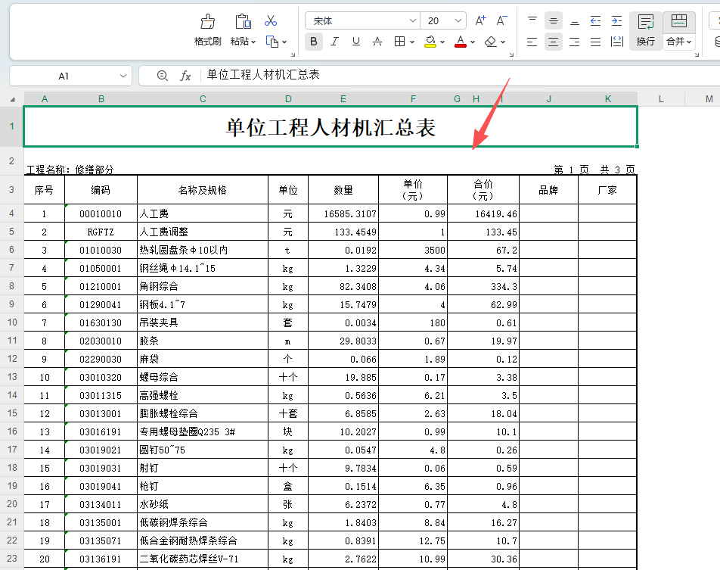720x570 pixels.
Task: Open the fill color dropdown arrow
Action: click(x=442, y=42)
